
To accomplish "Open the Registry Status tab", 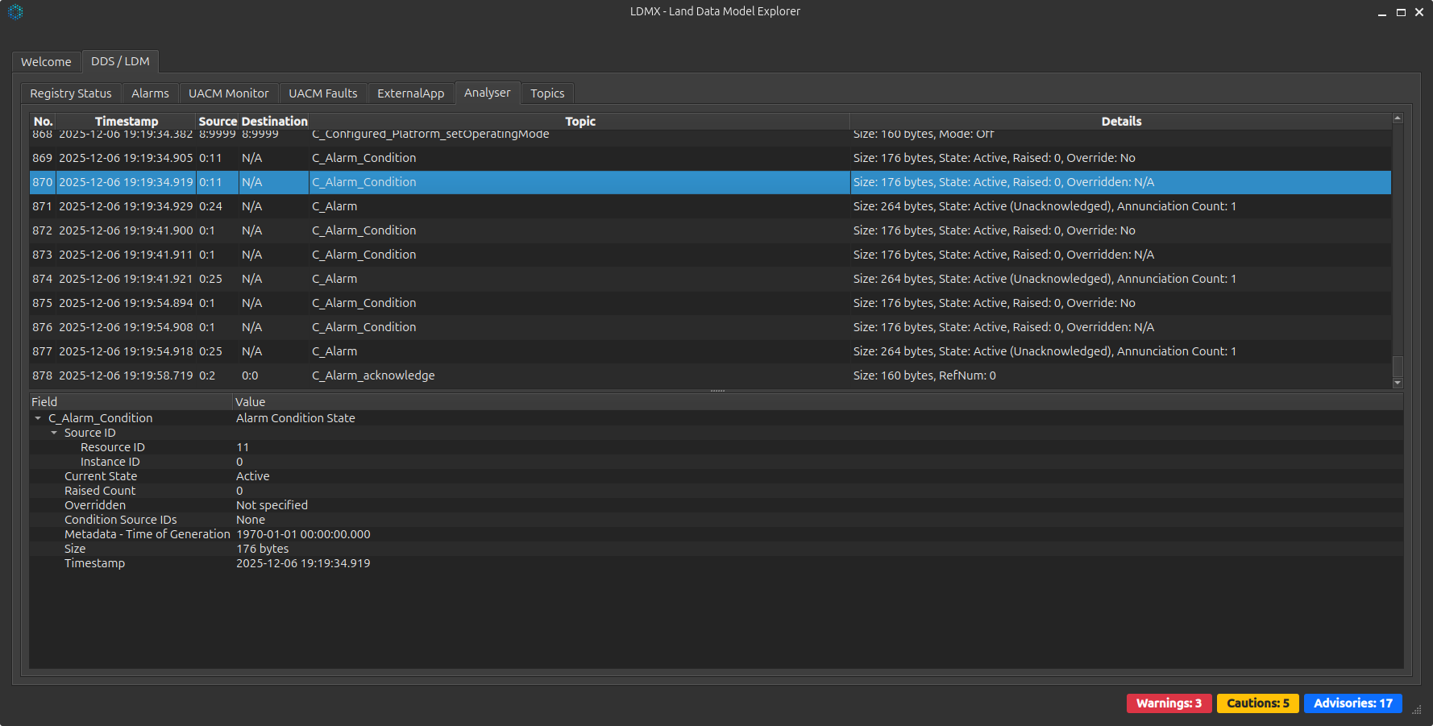I will point(70,93).
